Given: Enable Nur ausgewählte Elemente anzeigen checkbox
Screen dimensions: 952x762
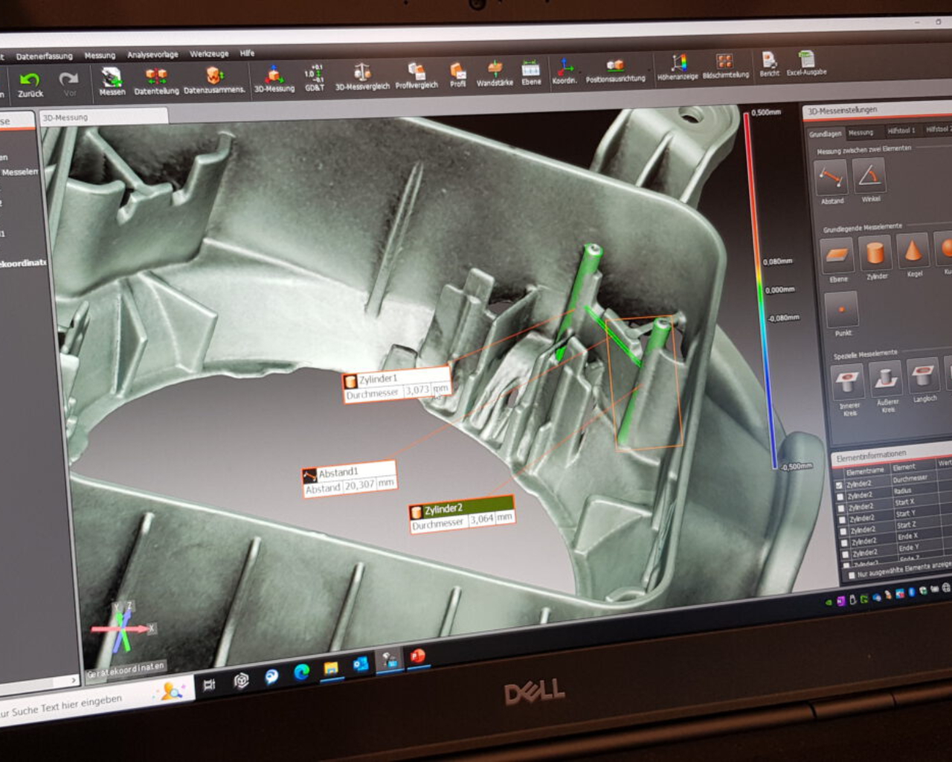Looking at the screenshot, I should point(851,576).
